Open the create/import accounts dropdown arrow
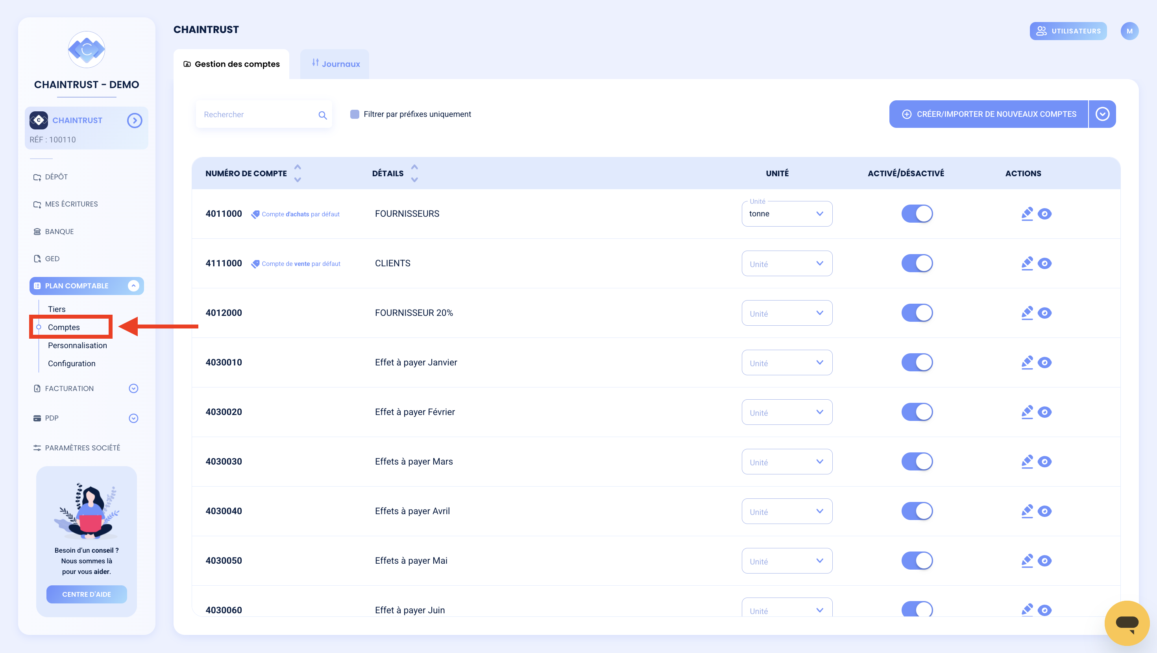1157x653 pixels. tap(1103, 114)
